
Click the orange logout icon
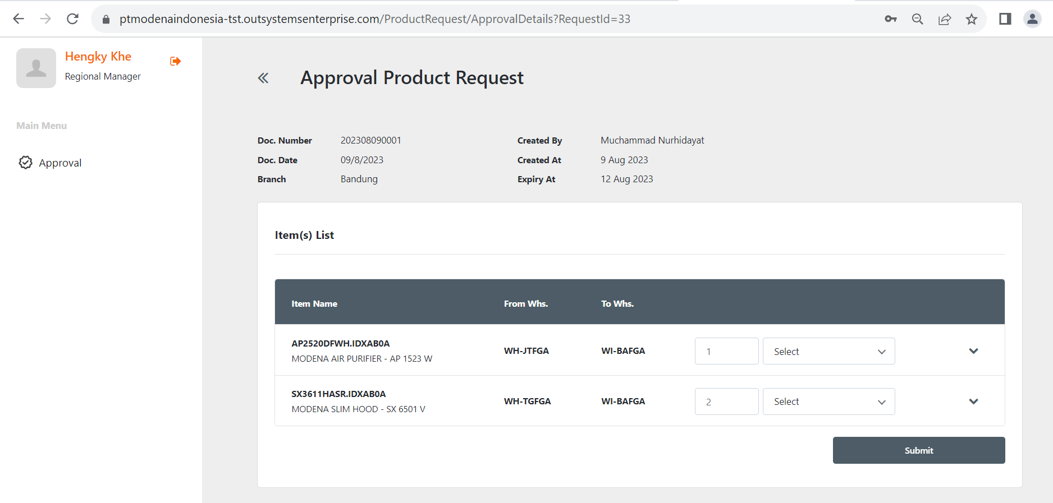point(175,61)
